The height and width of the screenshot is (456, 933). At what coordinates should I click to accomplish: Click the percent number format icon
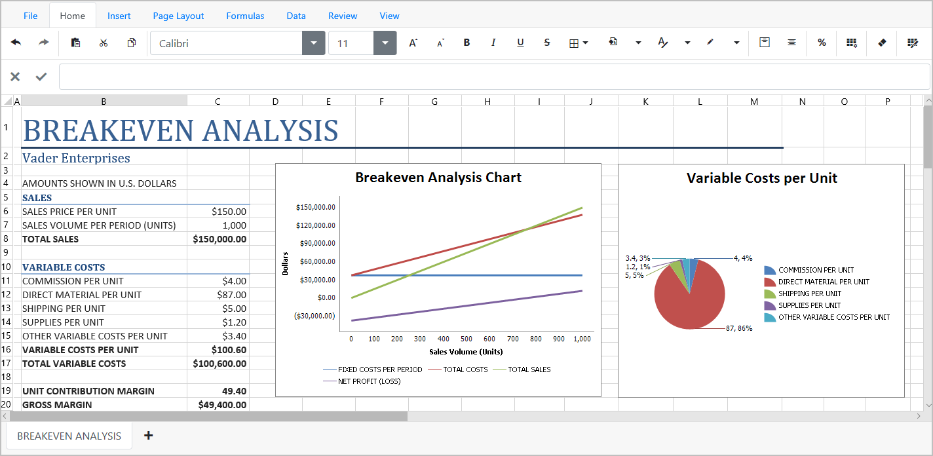tap(822, 43)
